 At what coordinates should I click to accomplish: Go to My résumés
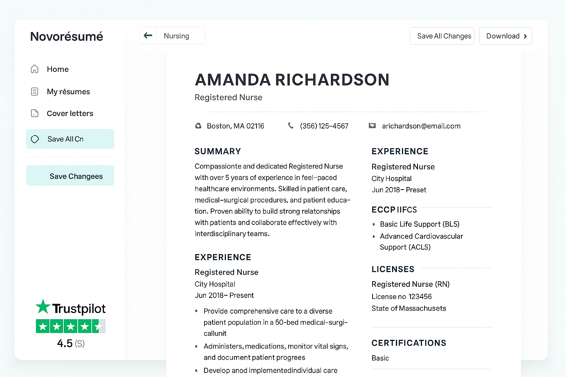68,92
